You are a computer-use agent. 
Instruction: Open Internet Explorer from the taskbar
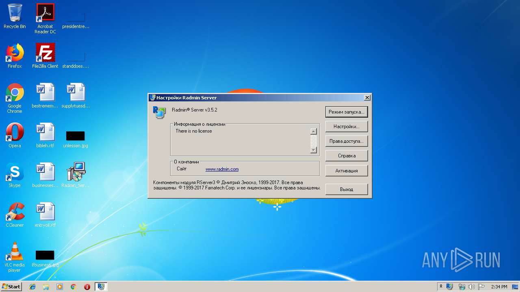32,287
